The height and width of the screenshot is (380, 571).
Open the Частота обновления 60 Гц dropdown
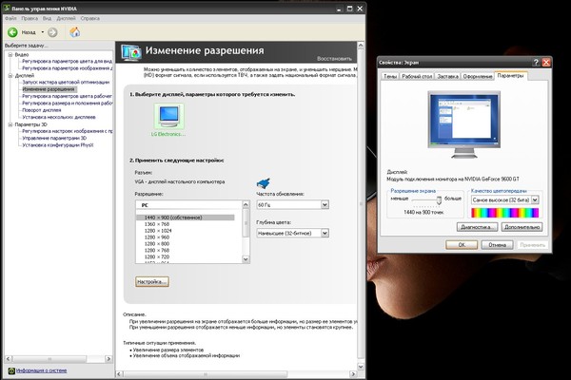pyautogui.click(x=293, y=205)
